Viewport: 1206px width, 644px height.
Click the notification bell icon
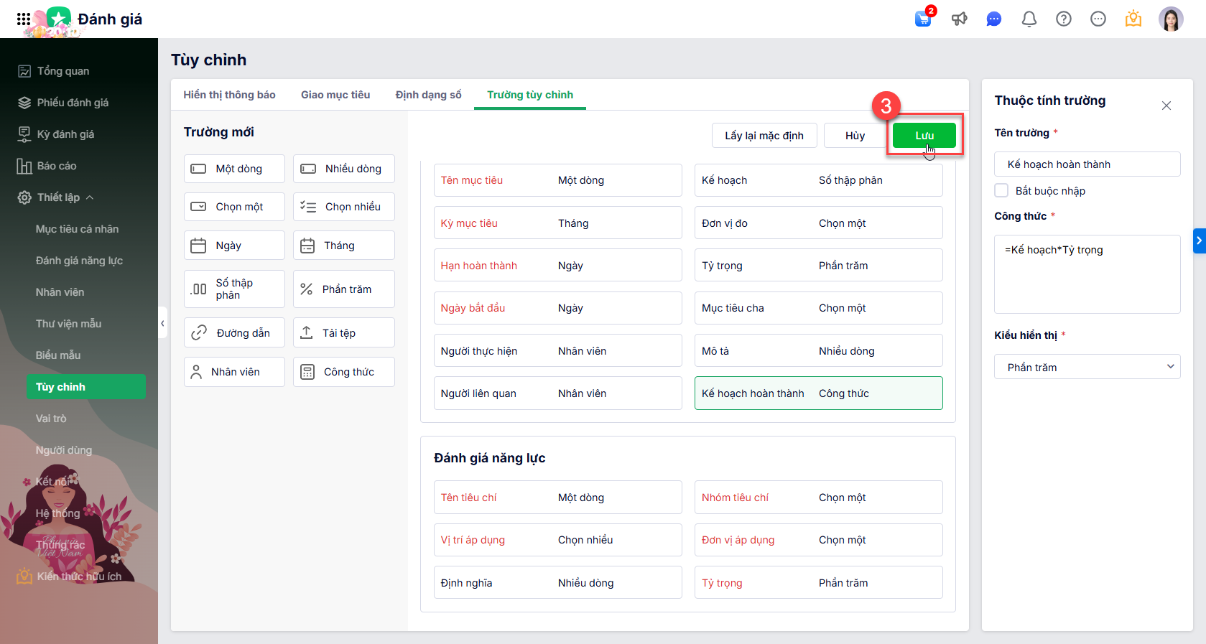tap(1029, 19)
